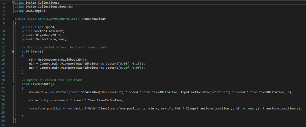Screen dimensions: 306x127
Task: Collapse the scrPlayerMovementClass class definition
Action: pyautogui.click(x=13, y=19)
